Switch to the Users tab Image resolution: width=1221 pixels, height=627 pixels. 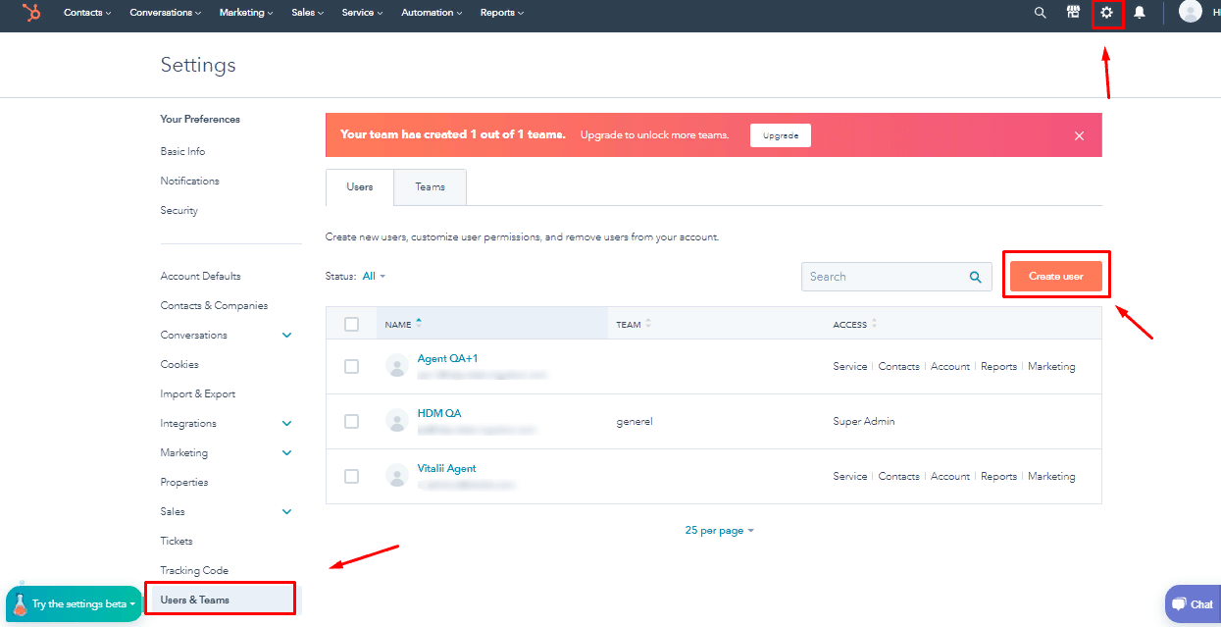(x=360, y=186)
